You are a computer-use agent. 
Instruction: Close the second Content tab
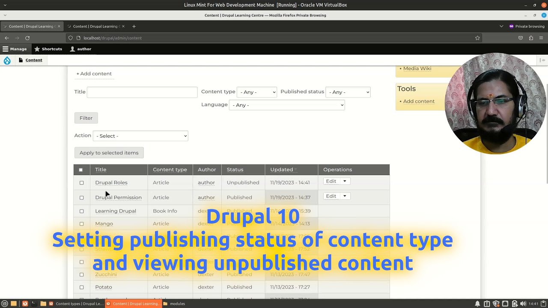point(123,27)
